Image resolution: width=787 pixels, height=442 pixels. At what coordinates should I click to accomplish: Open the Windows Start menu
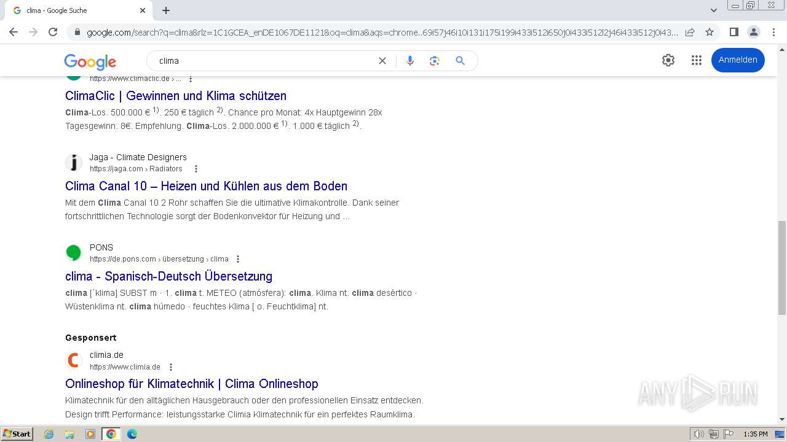point(17,434)
